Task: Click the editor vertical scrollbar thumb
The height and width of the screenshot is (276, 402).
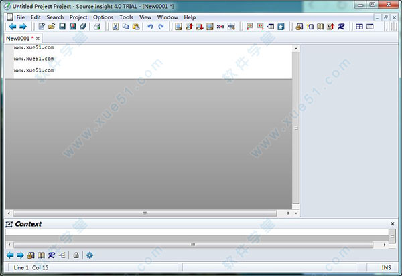Action: click(296, 128)
